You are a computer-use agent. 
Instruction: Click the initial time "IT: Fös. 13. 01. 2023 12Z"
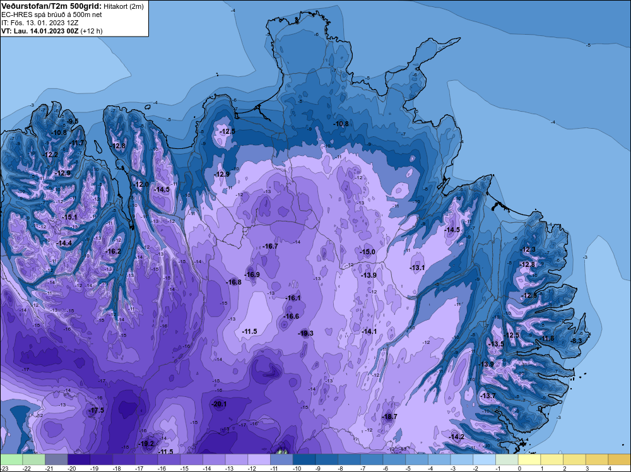coord(40,23)
